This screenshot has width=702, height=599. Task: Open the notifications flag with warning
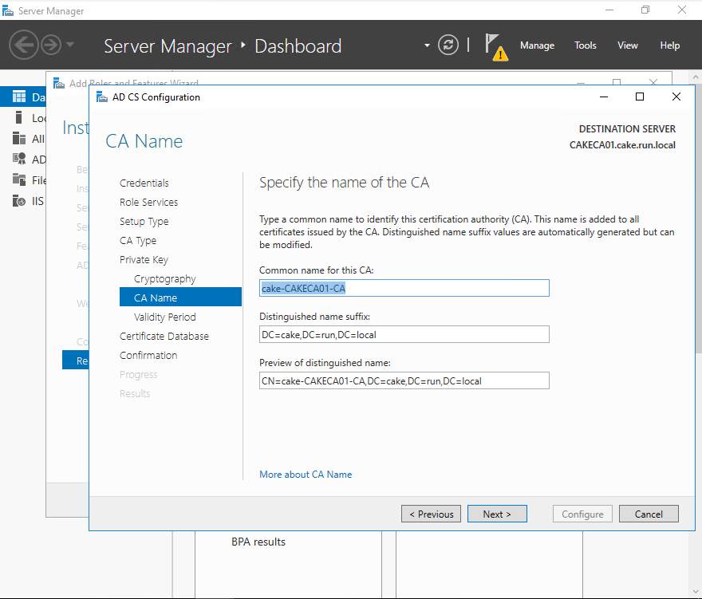(x=496, y=47)
